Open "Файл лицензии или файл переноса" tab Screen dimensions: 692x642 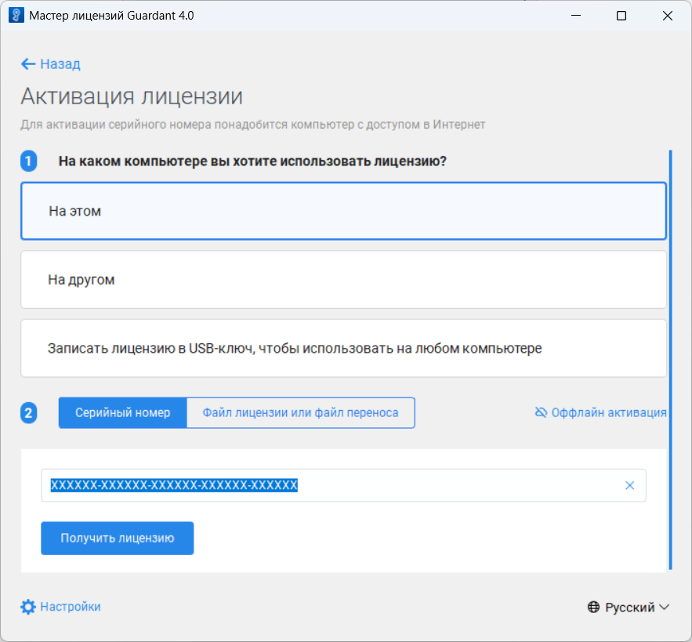[x=300, y=412]
